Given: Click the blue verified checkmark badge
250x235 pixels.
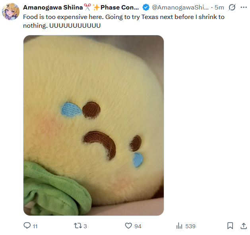Looking at the screenshot, I should click(146, 7).
